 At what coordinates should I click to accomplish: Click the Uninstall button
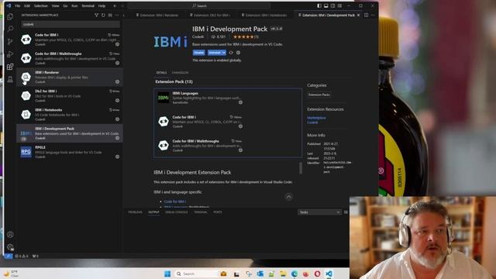point(215,53)
